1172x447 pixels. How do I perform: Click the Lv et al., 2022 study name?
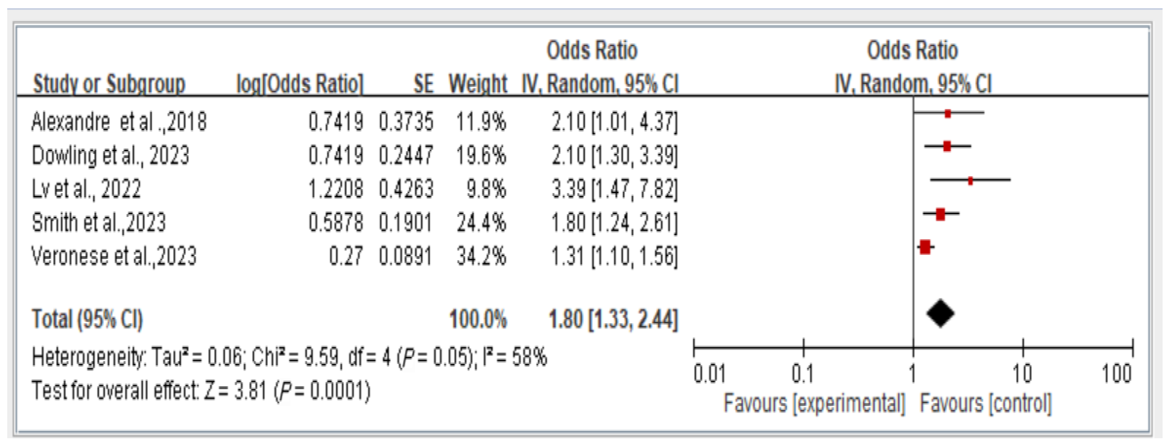coord(86,189)
